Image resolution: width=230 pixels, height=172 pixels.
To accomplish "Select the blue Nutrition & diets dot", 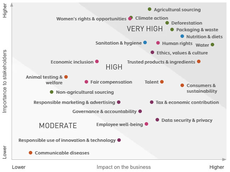I will pos(182,36).
